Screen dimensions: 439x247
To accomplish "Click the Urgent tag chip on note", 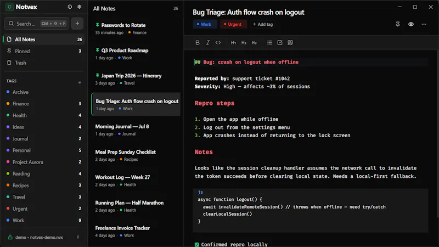I will 233,24.
